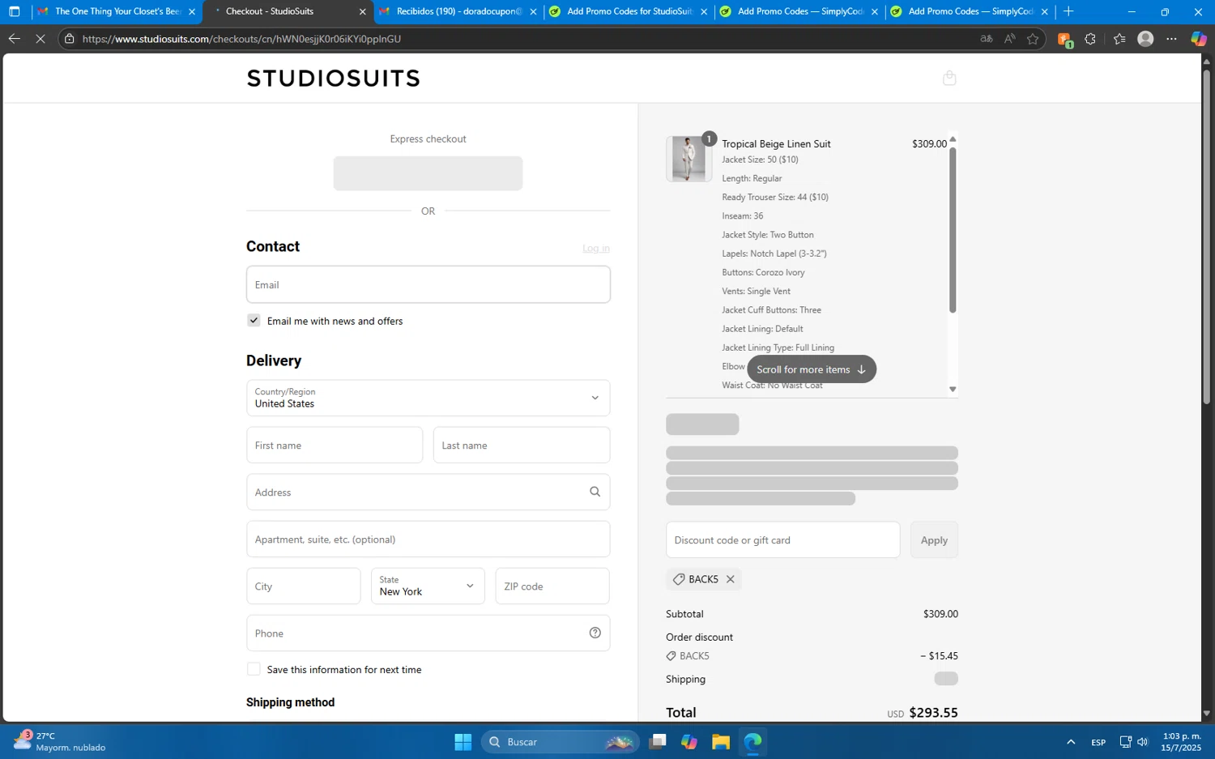Open the Country/Region dropdown
This screenshot has width=1215, height=759.
(x=428, y=398)
